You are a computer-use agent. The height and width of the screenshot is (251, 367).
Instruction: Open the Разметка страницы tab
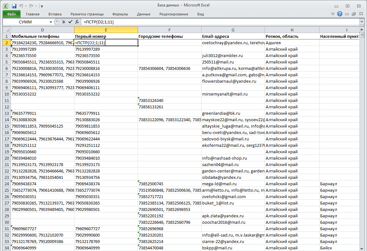[x=87, y=14]
